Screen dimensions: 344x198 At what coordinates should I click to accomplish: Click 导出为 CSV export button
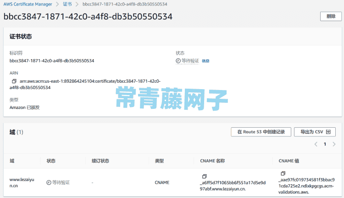(315, 132)
